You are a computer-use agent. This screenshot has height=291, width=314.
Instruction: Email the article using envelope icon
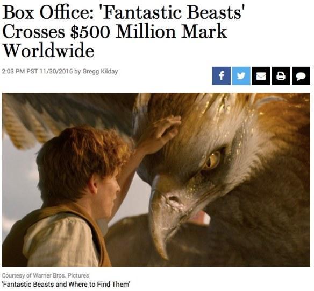[x=261, y=76]
